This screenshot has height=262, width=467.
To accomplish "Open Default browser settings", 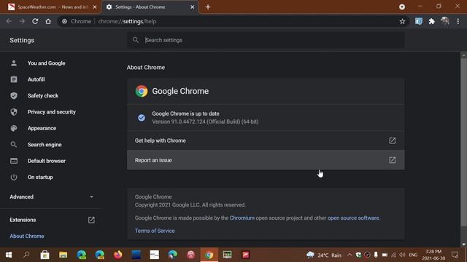I will pyautogui.click(x=47, y=161).
